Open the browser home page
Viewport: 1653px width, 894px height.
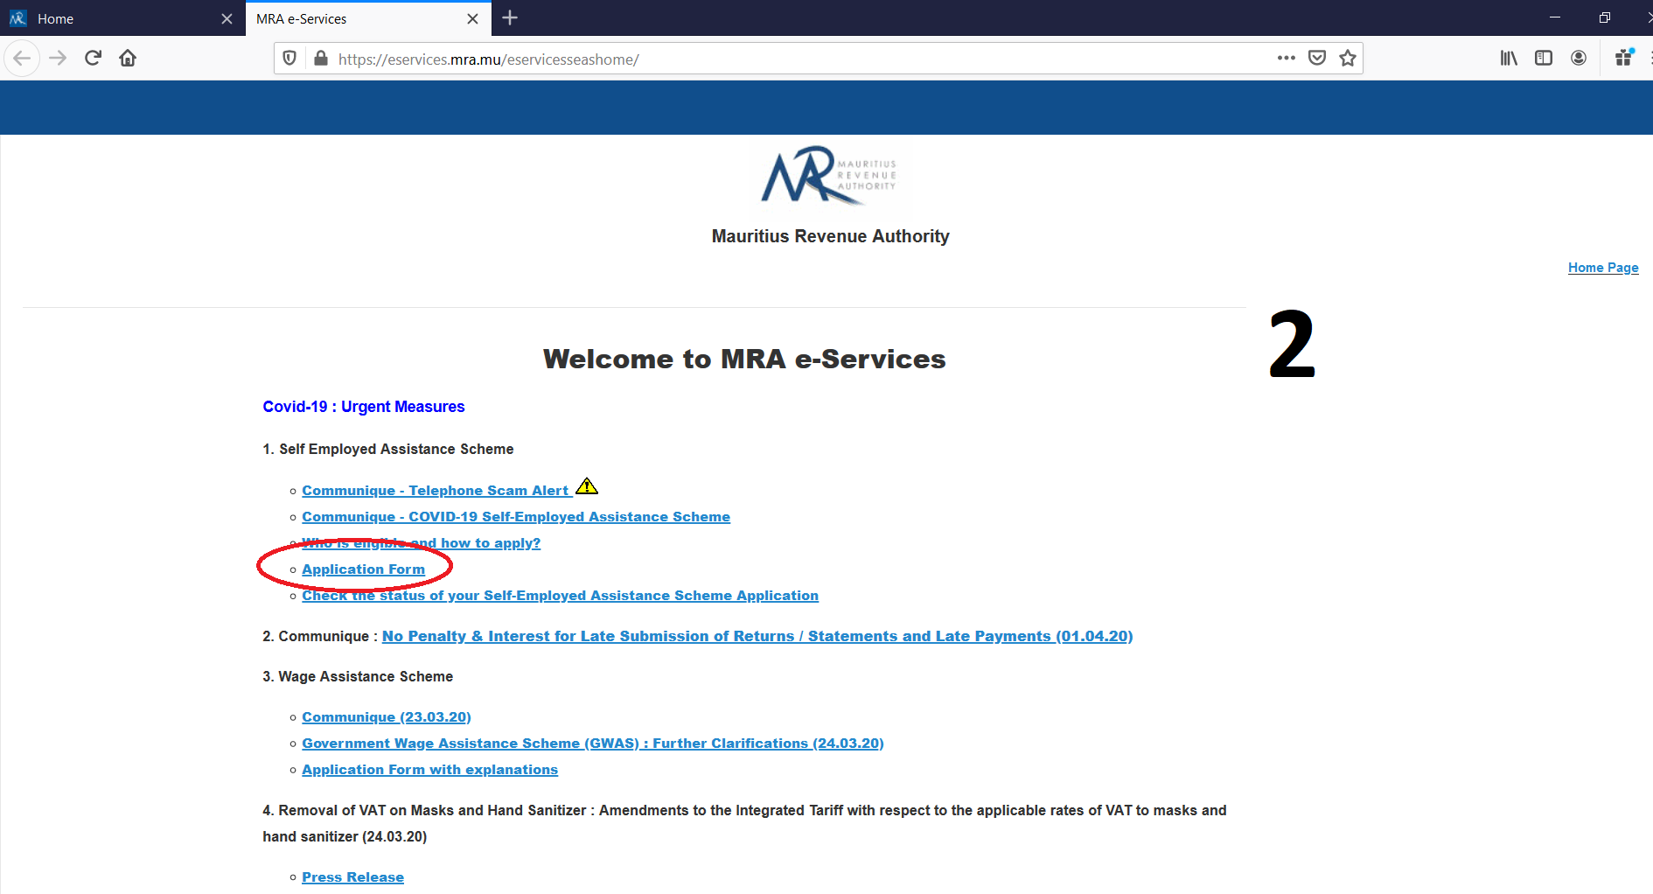[x=128, y=59]
